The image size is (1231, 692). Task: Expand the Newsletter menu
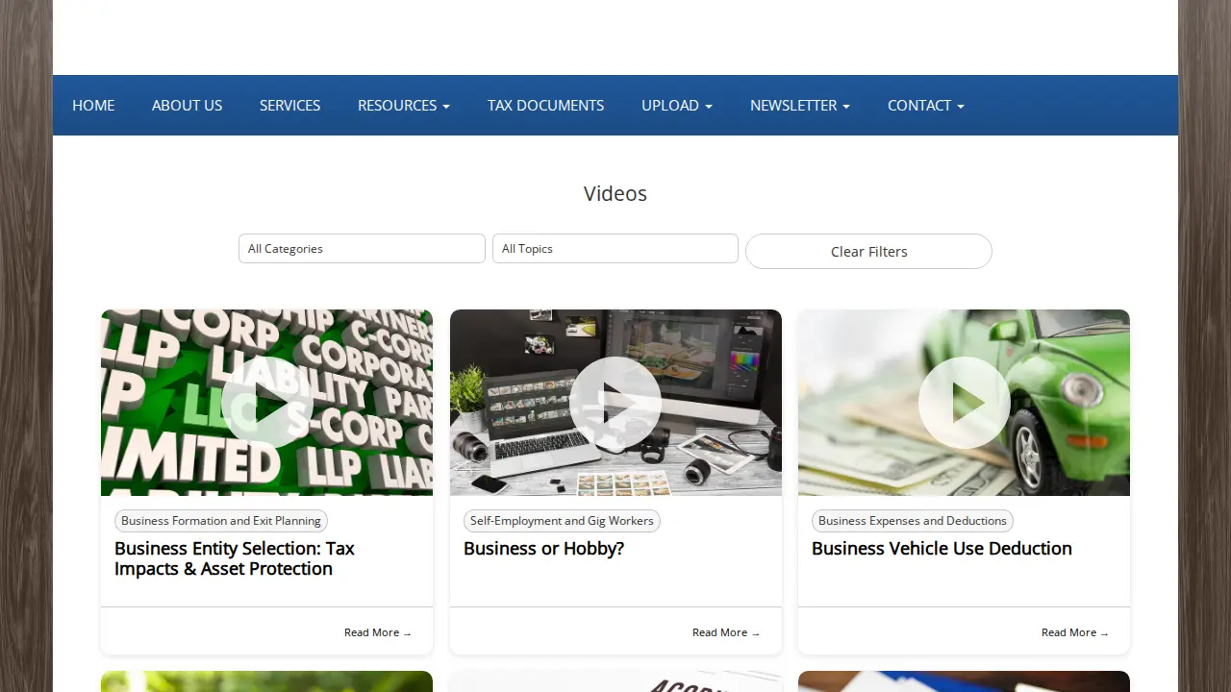[800, 106]
